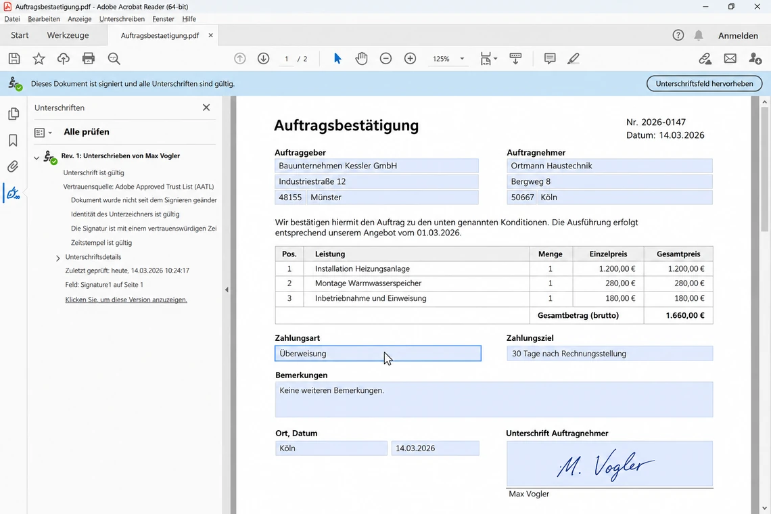Add document to starred with star icon

pos(39,59)
